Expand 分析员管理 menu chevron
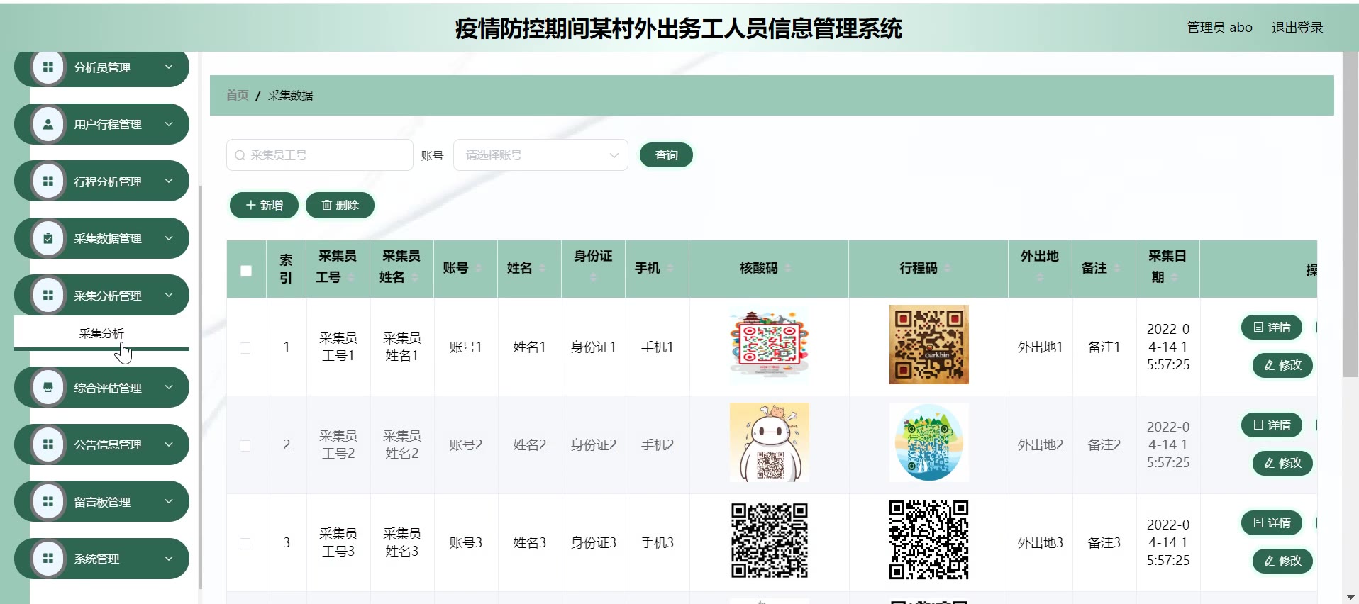 click(169, 67)
